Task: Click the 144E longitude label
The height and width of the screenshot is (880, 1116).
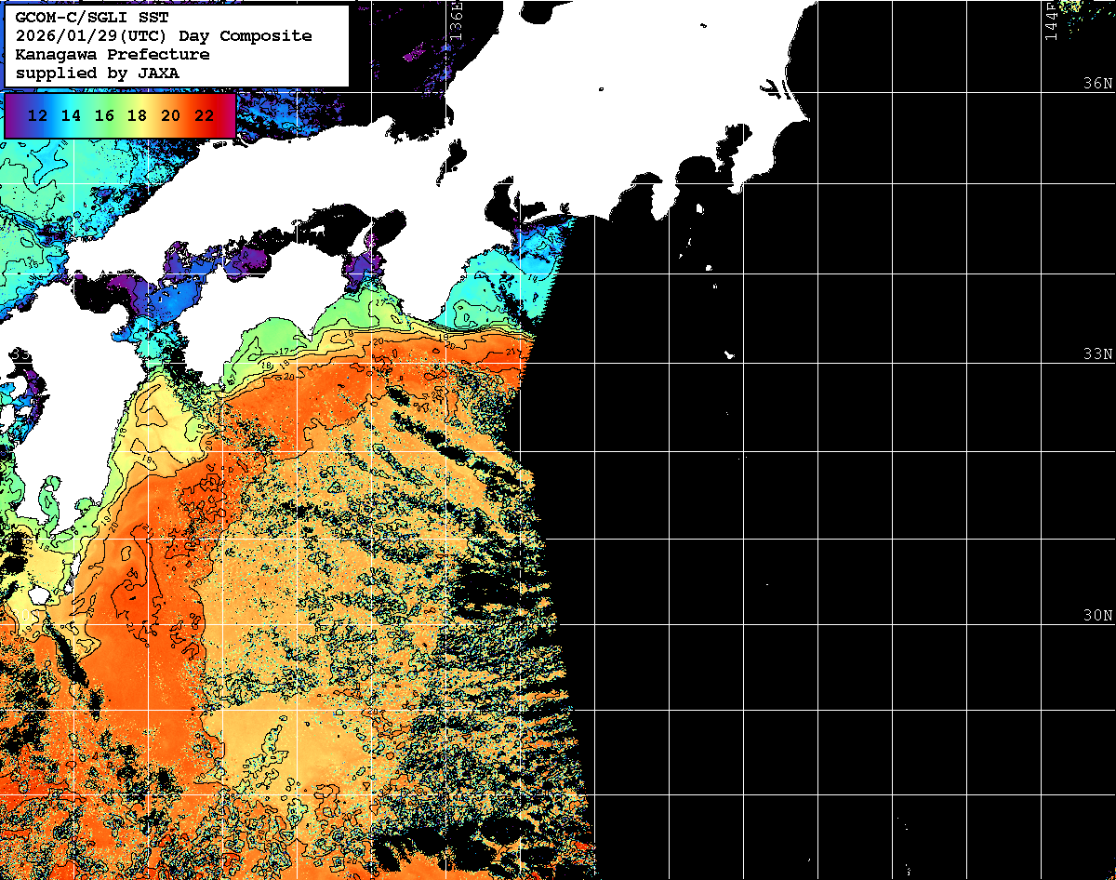Action: [x=1051, y=20]
